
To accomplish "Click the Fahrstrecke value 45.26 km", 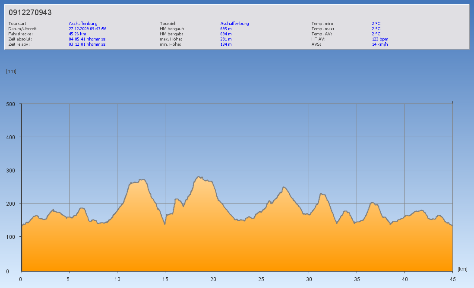I will 77,34.
